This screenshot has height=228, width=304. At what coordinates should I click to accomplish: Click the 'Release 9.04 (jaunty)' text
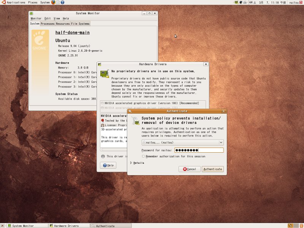[x=74, y=46]
